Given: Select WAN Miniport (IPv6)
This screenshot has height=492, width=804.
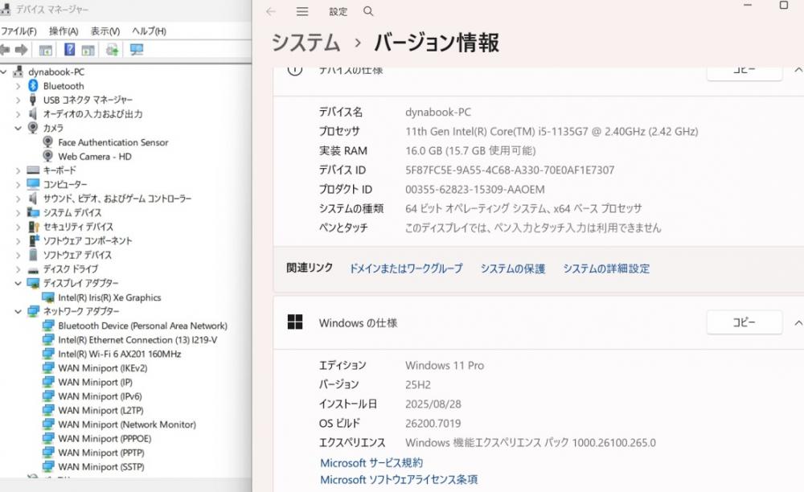Looking at the screenshot, I should click(x=100, y=396).
